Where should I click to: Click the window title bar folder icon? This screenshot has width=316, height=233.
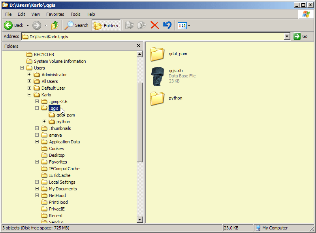(x=5, y=5)
